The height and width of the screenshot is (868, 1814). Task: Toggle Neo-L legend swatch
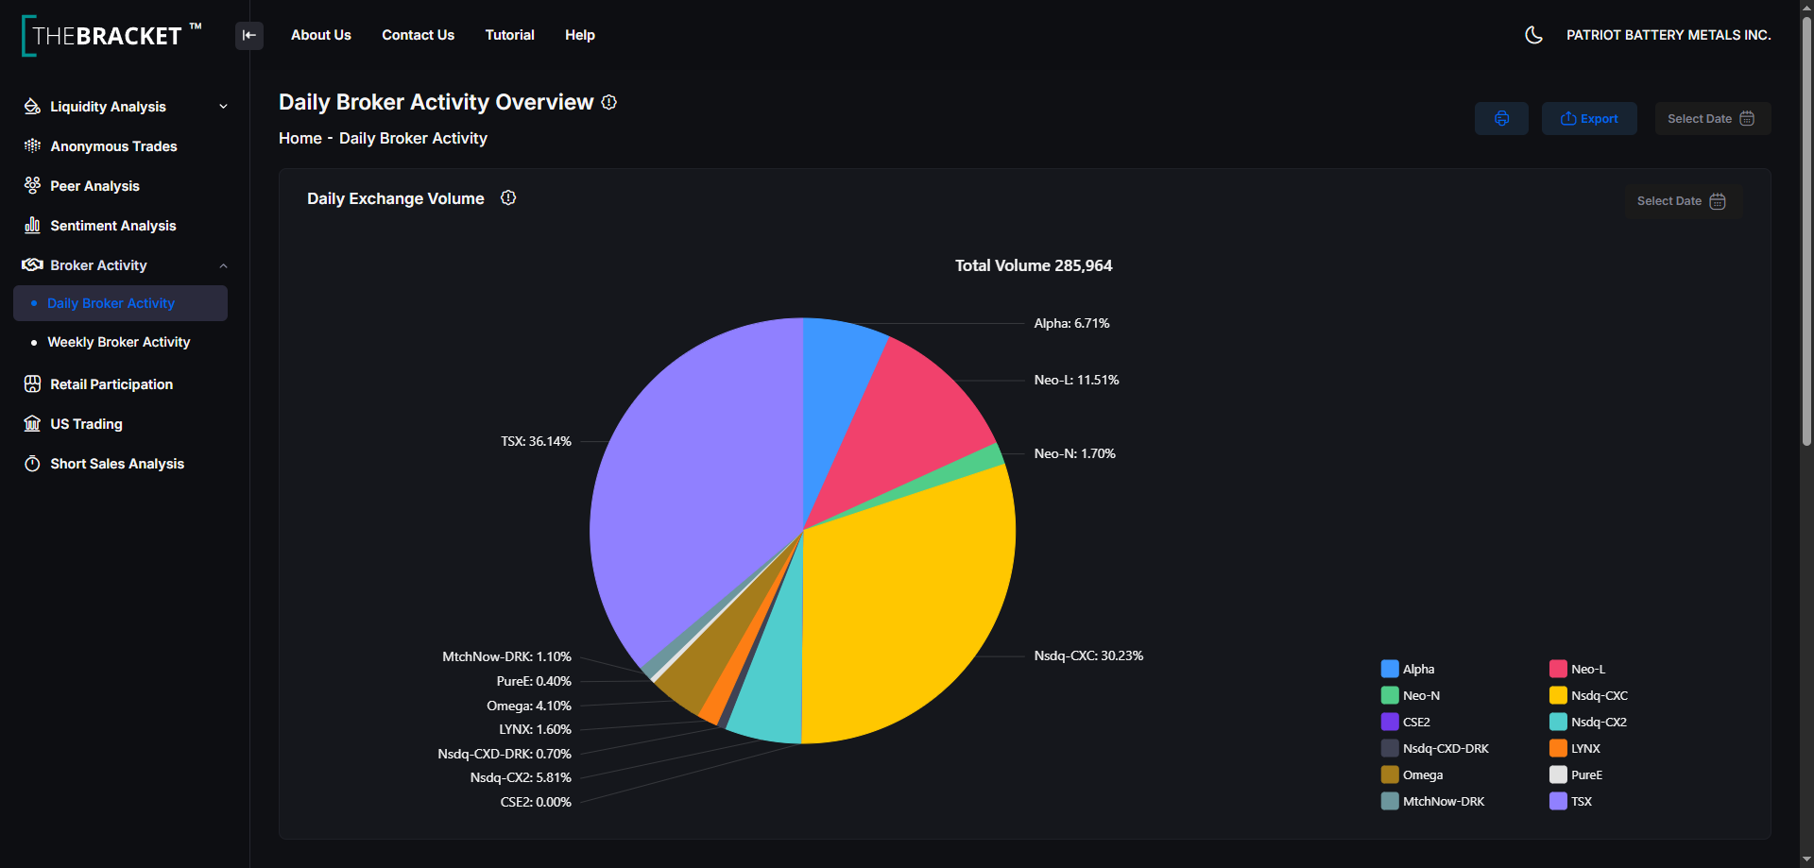[x=1558, y=669]
